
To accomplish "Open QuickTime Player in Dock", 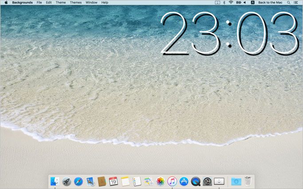I will (196, 181).
